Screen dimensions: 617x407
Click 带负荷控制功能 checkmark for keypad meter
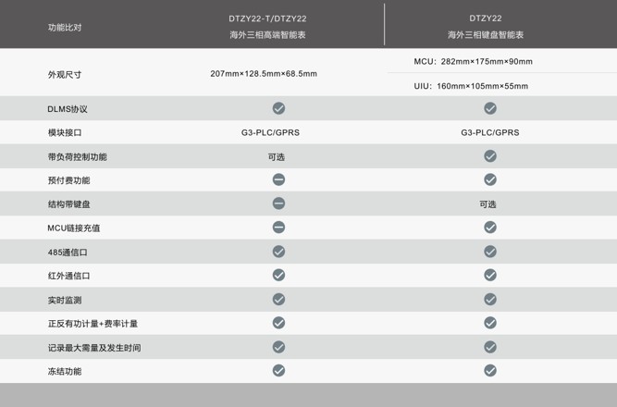(x=490, y=156)
